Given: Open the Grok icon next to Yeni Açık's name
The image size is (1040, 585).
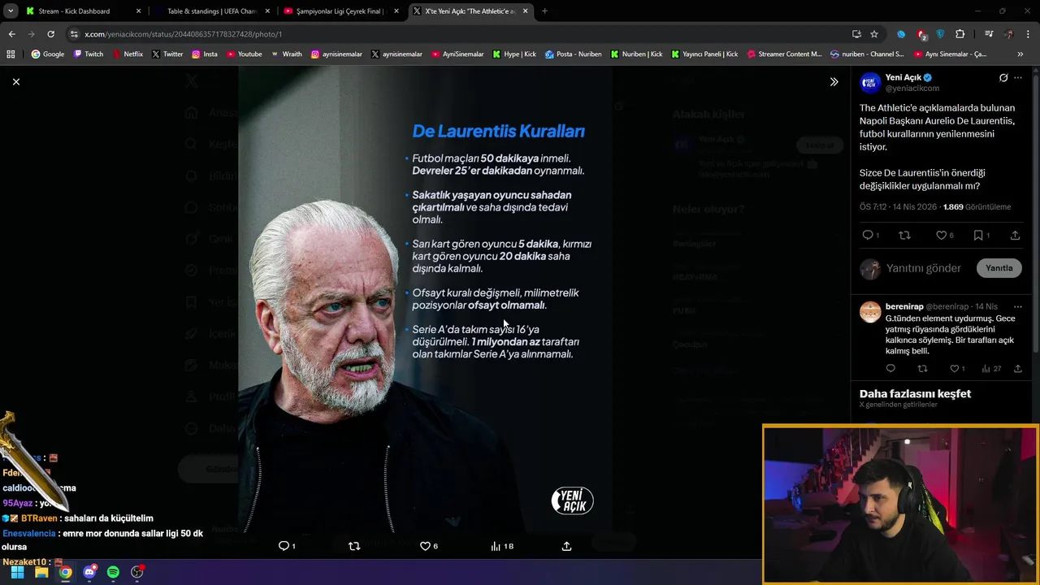Looking at the screenshot, I should [x=1003, y=78].
